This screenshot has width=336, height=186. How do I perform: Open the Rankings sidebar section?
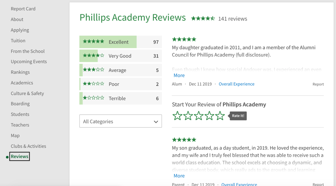(20, 72)
